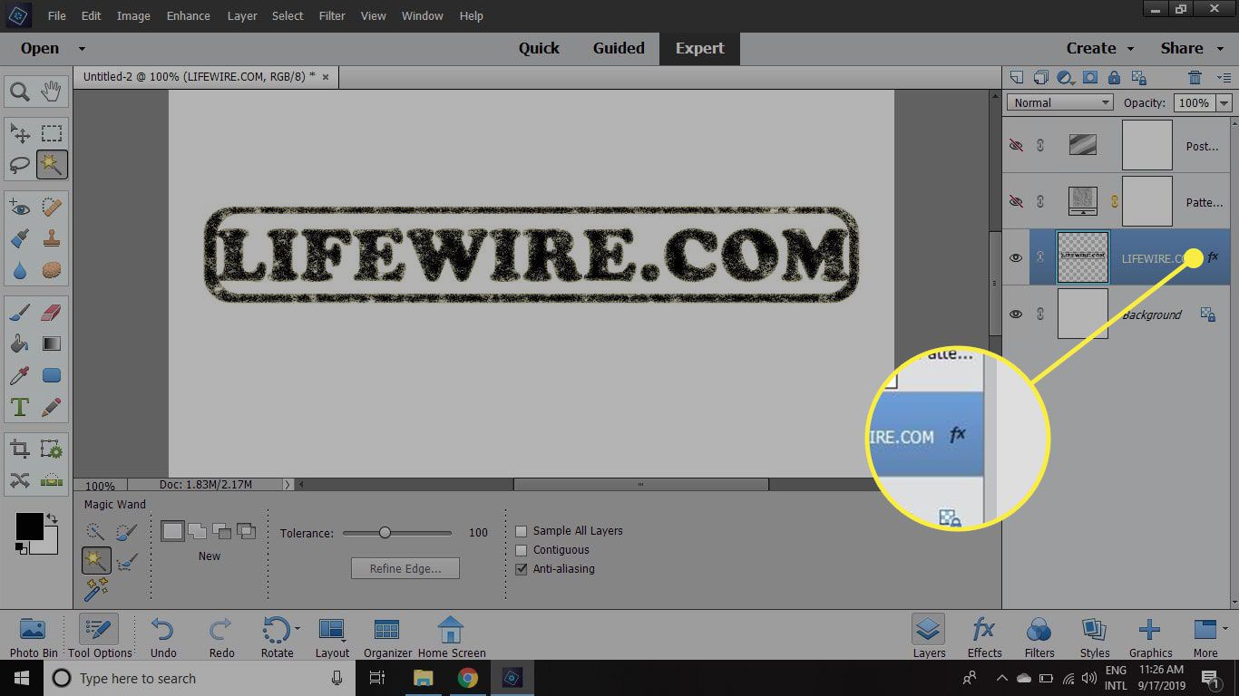Switch to Guided mode tab
Image resolution: width=1239 pixels, height=696 pixels.
click(619, 49)
